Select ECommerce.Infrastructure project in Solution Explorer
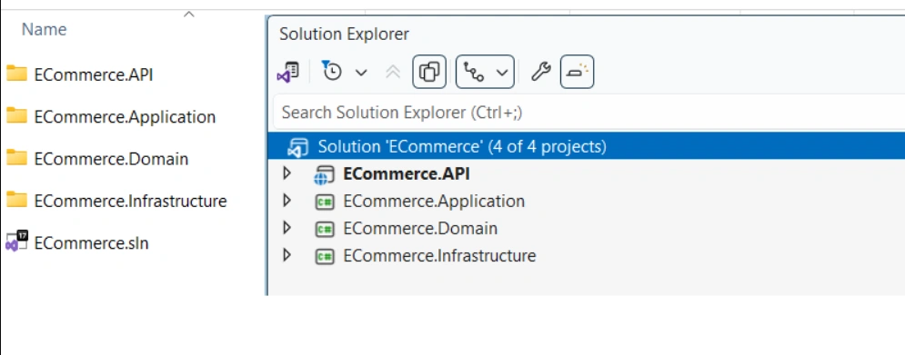905x355 pixels. pyautogui.click(x=439, y=255)
